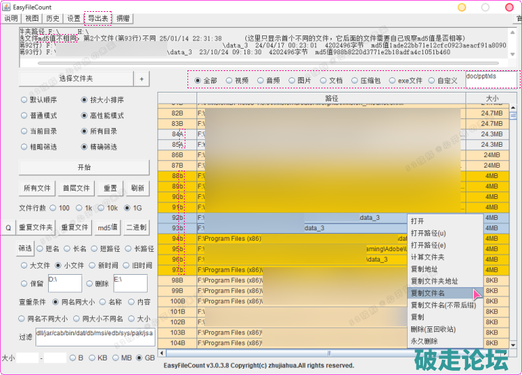Screen dimensions: 522x375
Task: Select 永久删除 in the context menu
Action: click(x=423, y=342)
